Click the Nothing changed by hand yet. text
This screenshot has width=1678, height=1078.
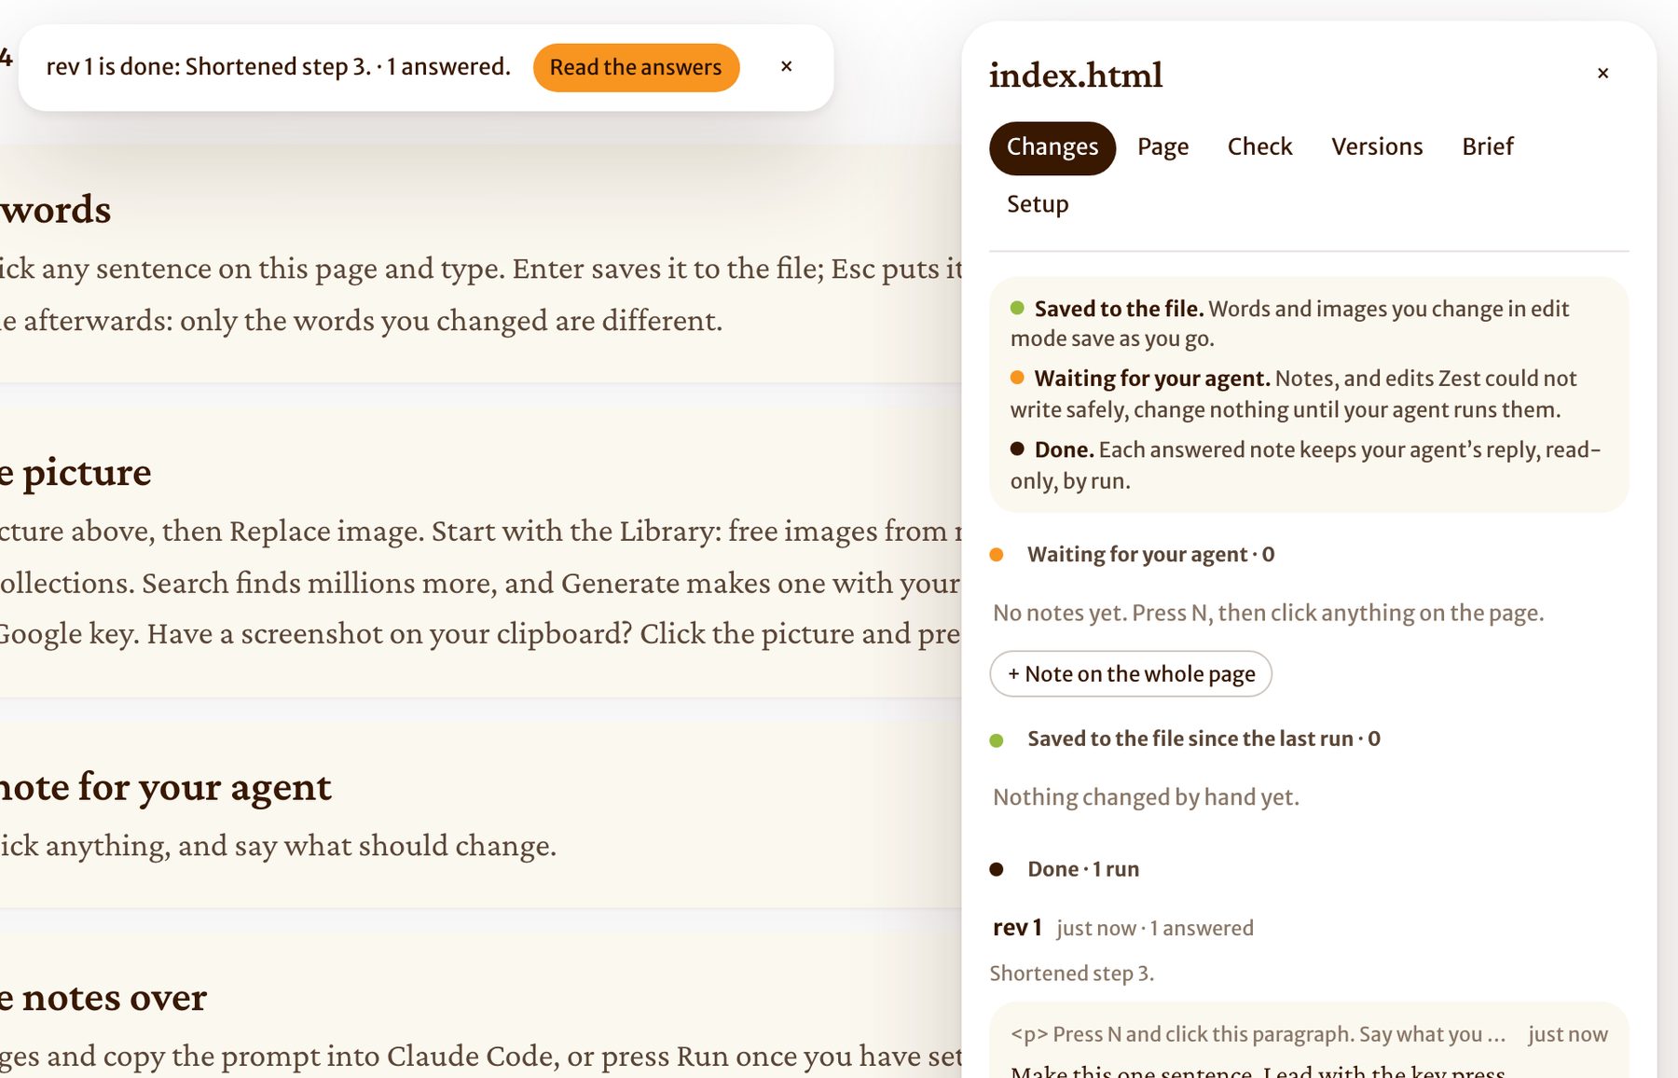tap(1146, 797)
